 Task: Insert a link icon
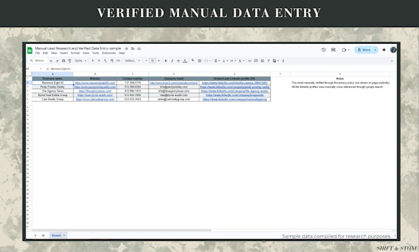pos(250,61)
